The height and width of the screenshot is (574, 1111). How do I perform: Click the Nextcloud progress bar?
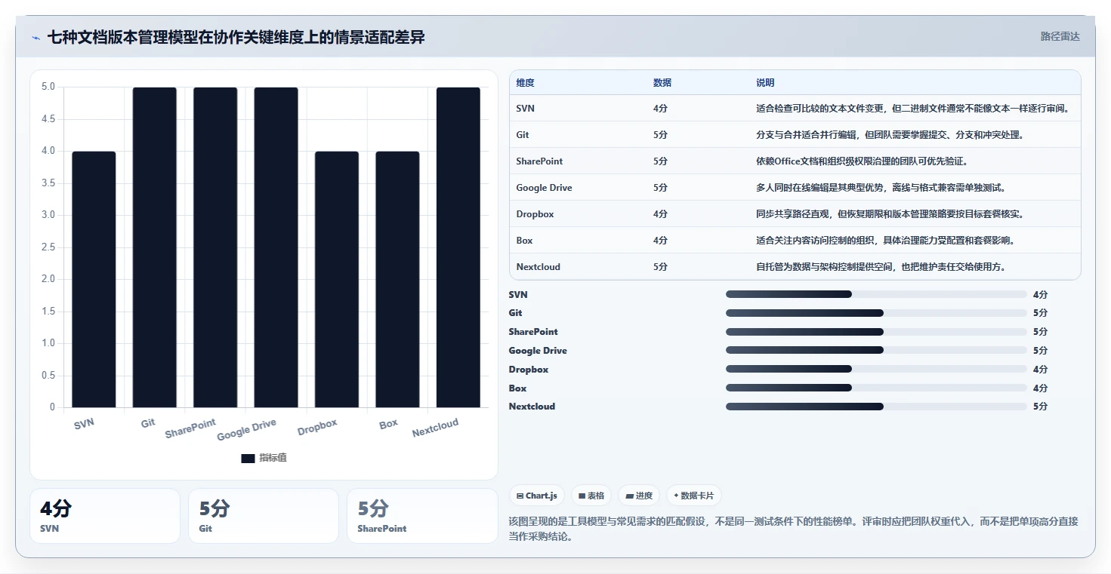click(x=876, y=407)
